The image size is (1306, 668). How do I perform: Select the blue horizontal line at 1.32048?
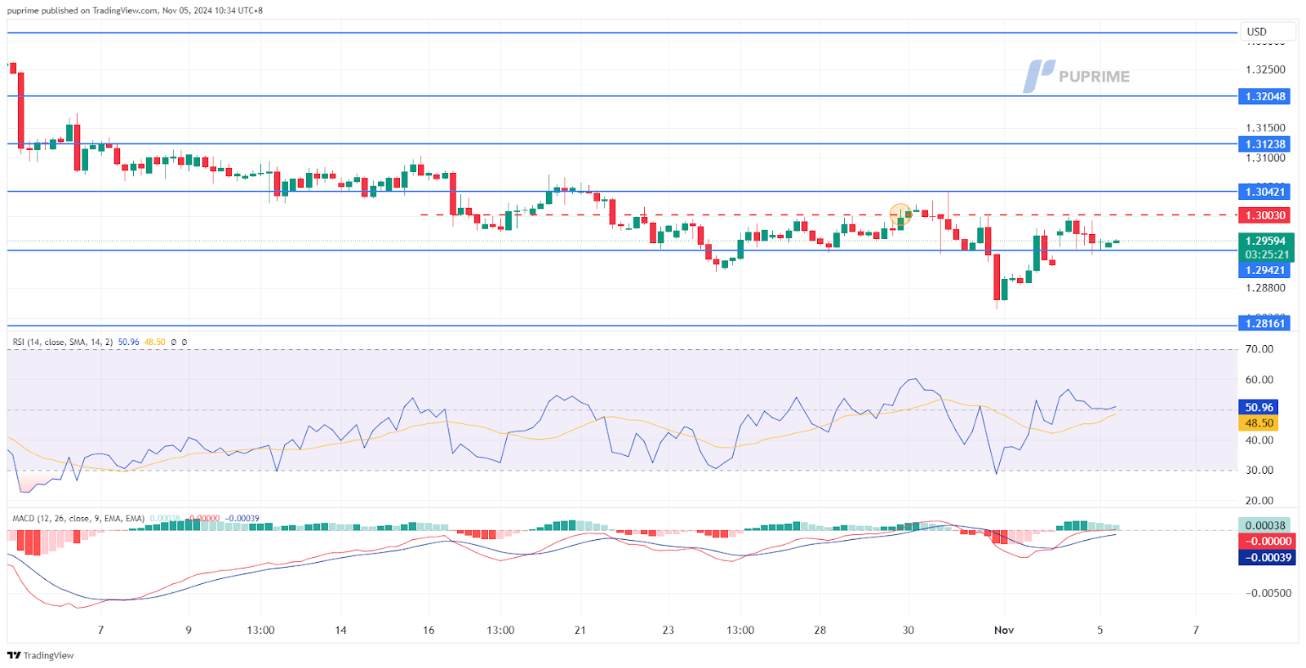point(620,96)
